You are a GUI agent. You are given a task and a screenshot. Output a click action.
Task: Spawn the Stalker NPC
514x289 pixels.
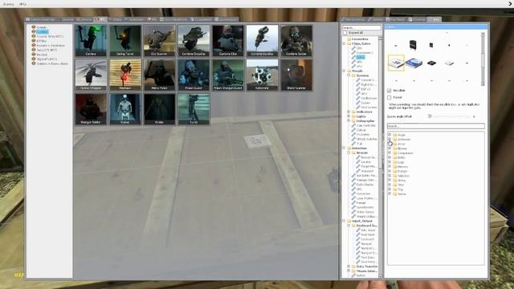[x=125, y=109]
